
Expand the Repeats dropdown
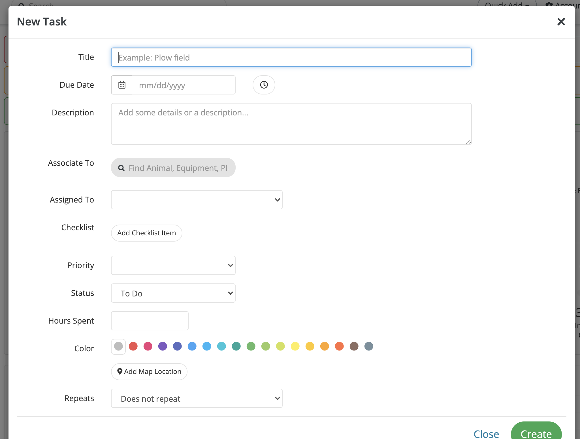197,398
